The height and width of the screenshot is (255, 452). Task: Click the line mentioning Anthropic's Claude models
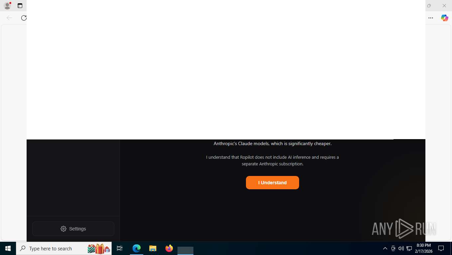[273, 143]
